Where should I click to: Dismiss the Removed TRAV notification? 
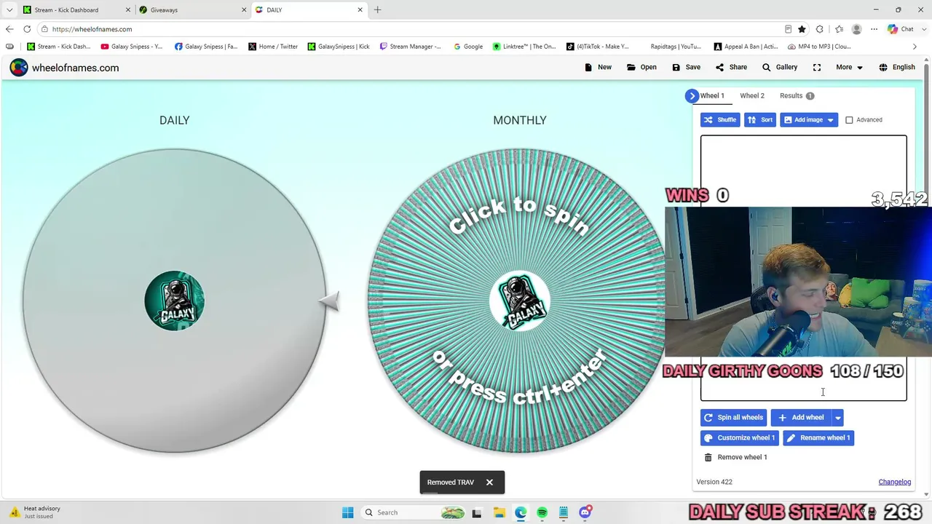pyautogui.click(x=489, y=483)
